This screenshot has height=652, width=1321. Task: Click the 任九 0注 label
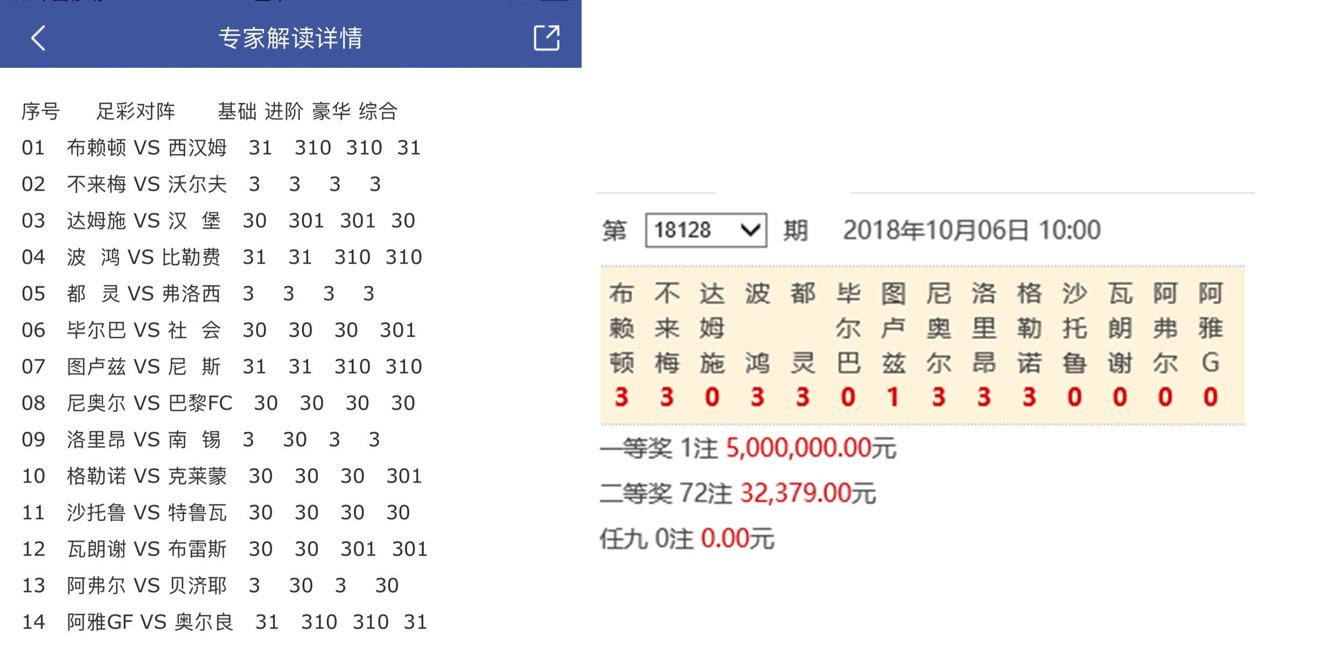(647, 538)
